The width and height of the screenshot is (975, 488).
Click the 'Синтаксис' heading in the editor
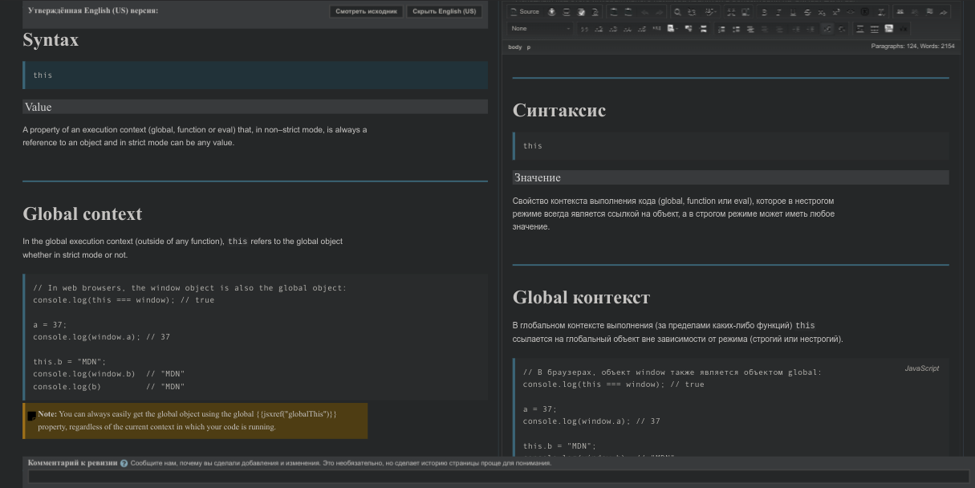click(x=559, y=111)
